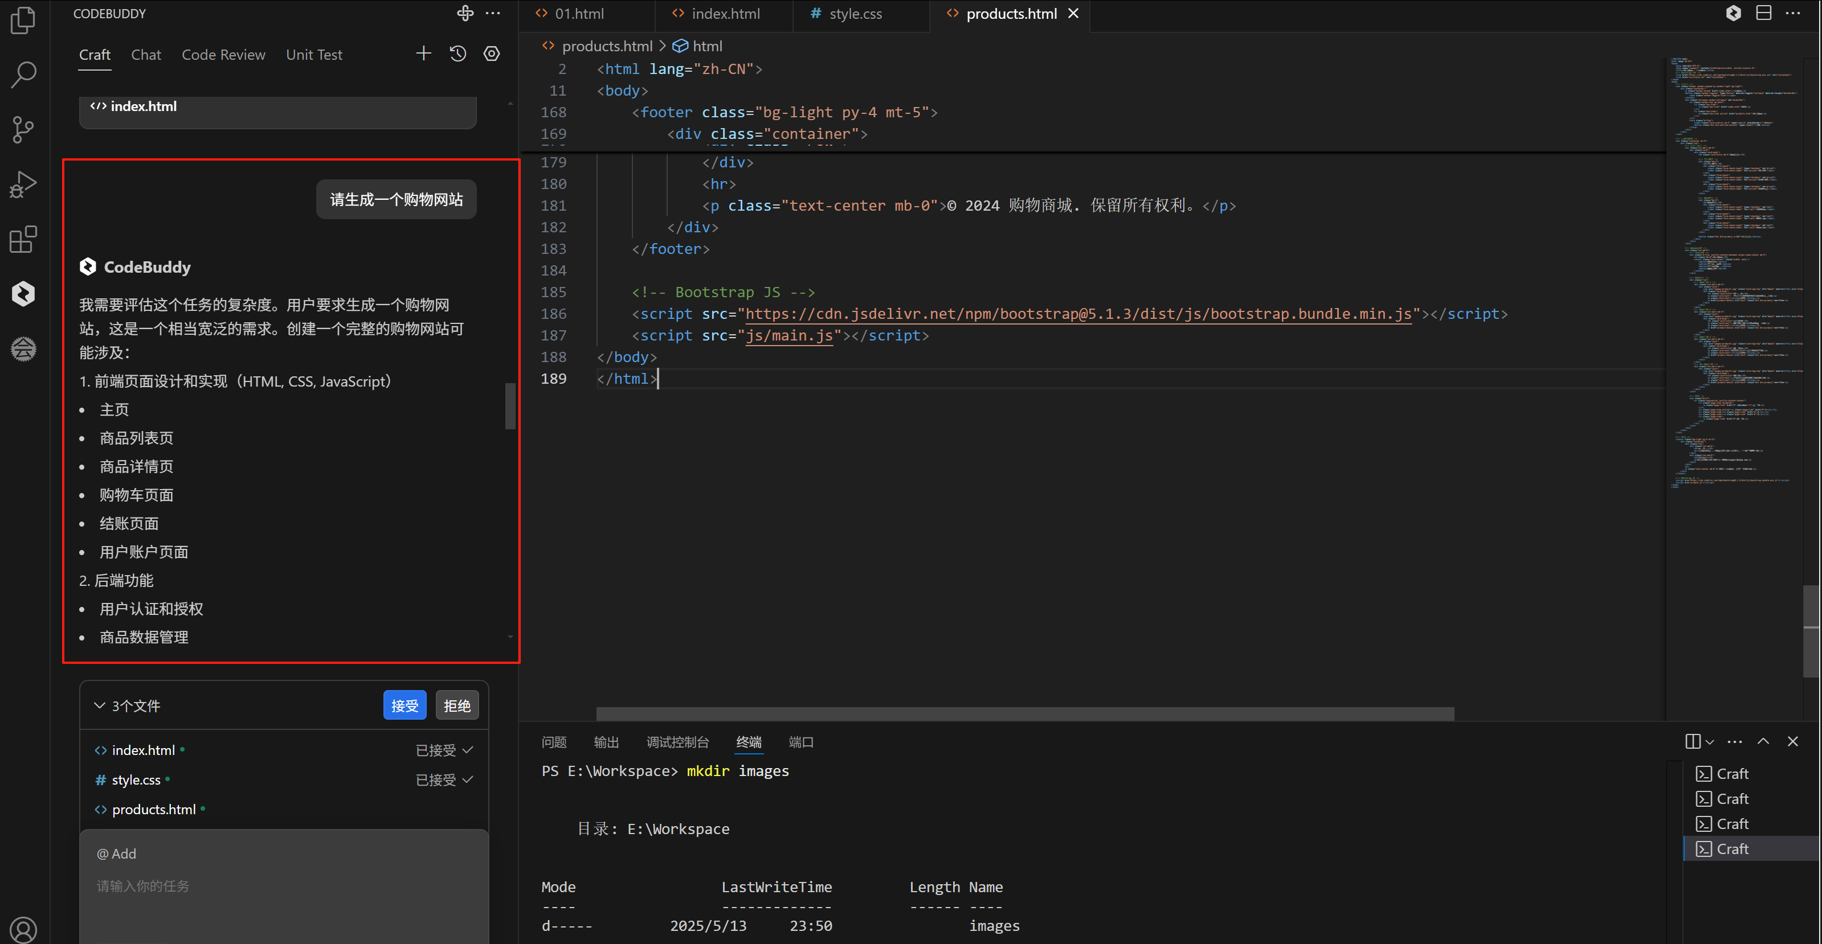Screen dimensions: 1822x944
Task: Click the 拒绝 button
Action: (457, 705)
